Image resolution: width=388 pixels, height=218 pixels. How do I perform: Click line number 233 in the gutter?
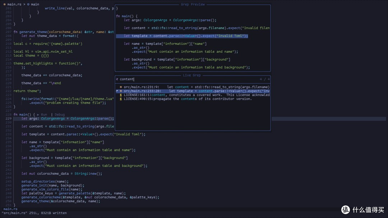click(8, 134)
